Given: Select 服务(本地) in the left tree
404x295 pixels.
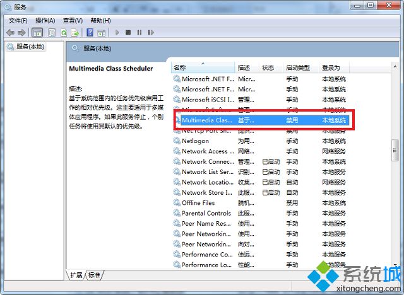Looking at the screenshot, I should pos(26,47).
